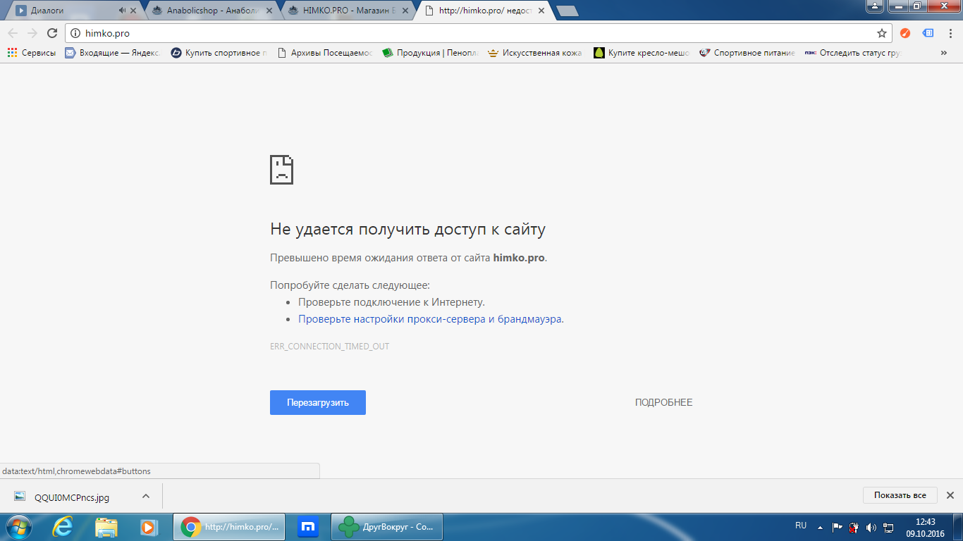Open options arrow for QQUI0MCPncs.jpg download
This screenshot has height=541, width=963.
(146, 496)
